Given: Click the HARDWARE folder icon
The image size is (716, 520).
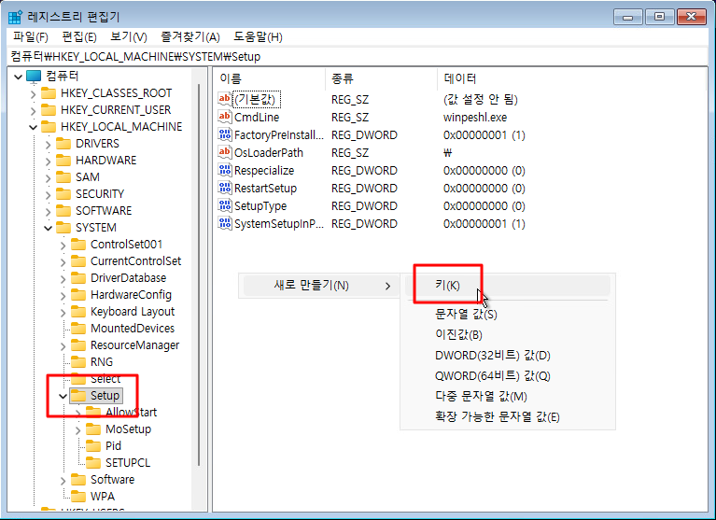Looking at the screenshot, I should coord(63,161).
